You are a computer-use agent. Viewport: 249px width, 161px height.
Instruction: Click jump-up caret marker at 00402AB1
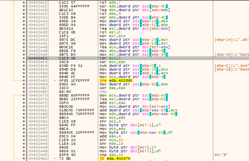[x=55, y=159]
